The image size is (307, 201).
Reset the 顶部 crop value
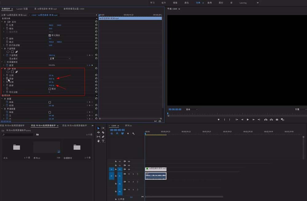pos(96,79)
